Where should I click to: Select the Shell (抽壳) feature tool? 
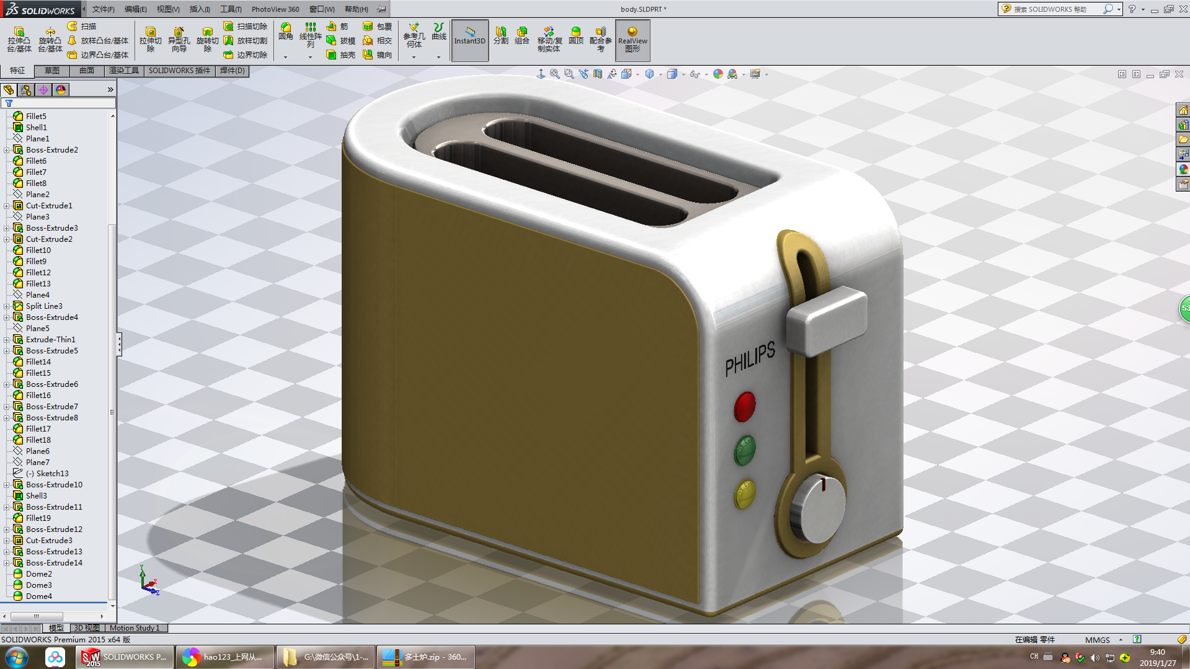[340, 55]
